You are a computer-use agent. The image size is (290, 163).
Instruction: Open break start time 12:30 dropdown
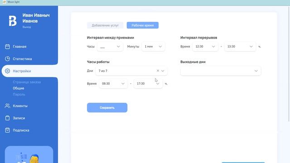pyautogui.click(x=205, y=47)
